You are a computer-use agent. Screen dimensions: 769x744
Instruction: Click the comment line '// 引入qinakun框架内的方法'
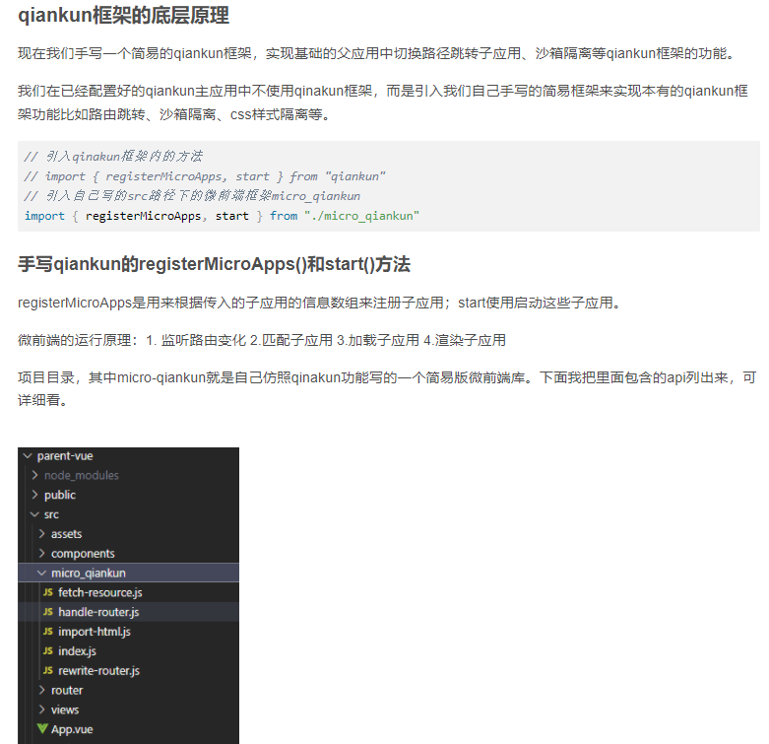(x=113, y=156)
